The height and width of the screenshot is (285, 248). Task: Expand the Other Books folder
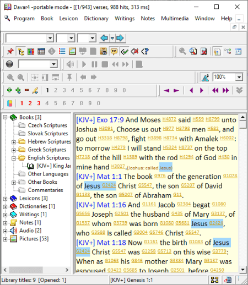click(14, 182)
